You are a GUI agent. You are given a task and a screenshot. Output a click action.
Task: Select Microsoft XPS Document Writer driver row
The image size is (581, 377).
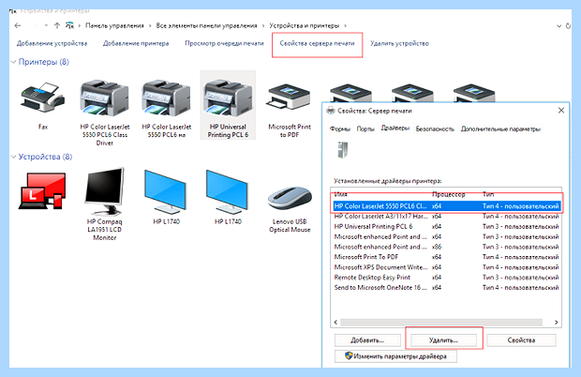click(446, 267)
